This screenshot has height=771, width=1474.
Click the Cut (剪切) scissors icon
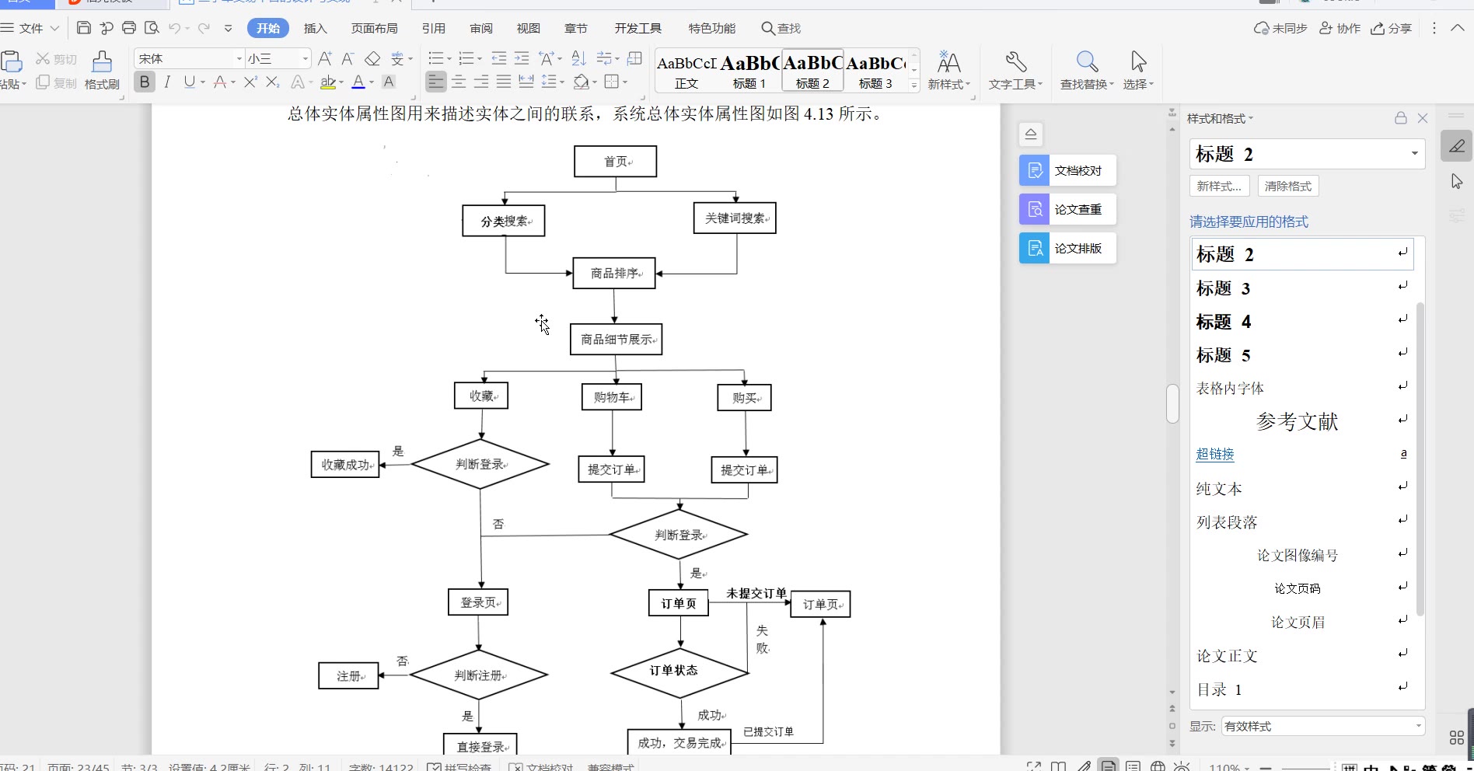tap(43, 59)
